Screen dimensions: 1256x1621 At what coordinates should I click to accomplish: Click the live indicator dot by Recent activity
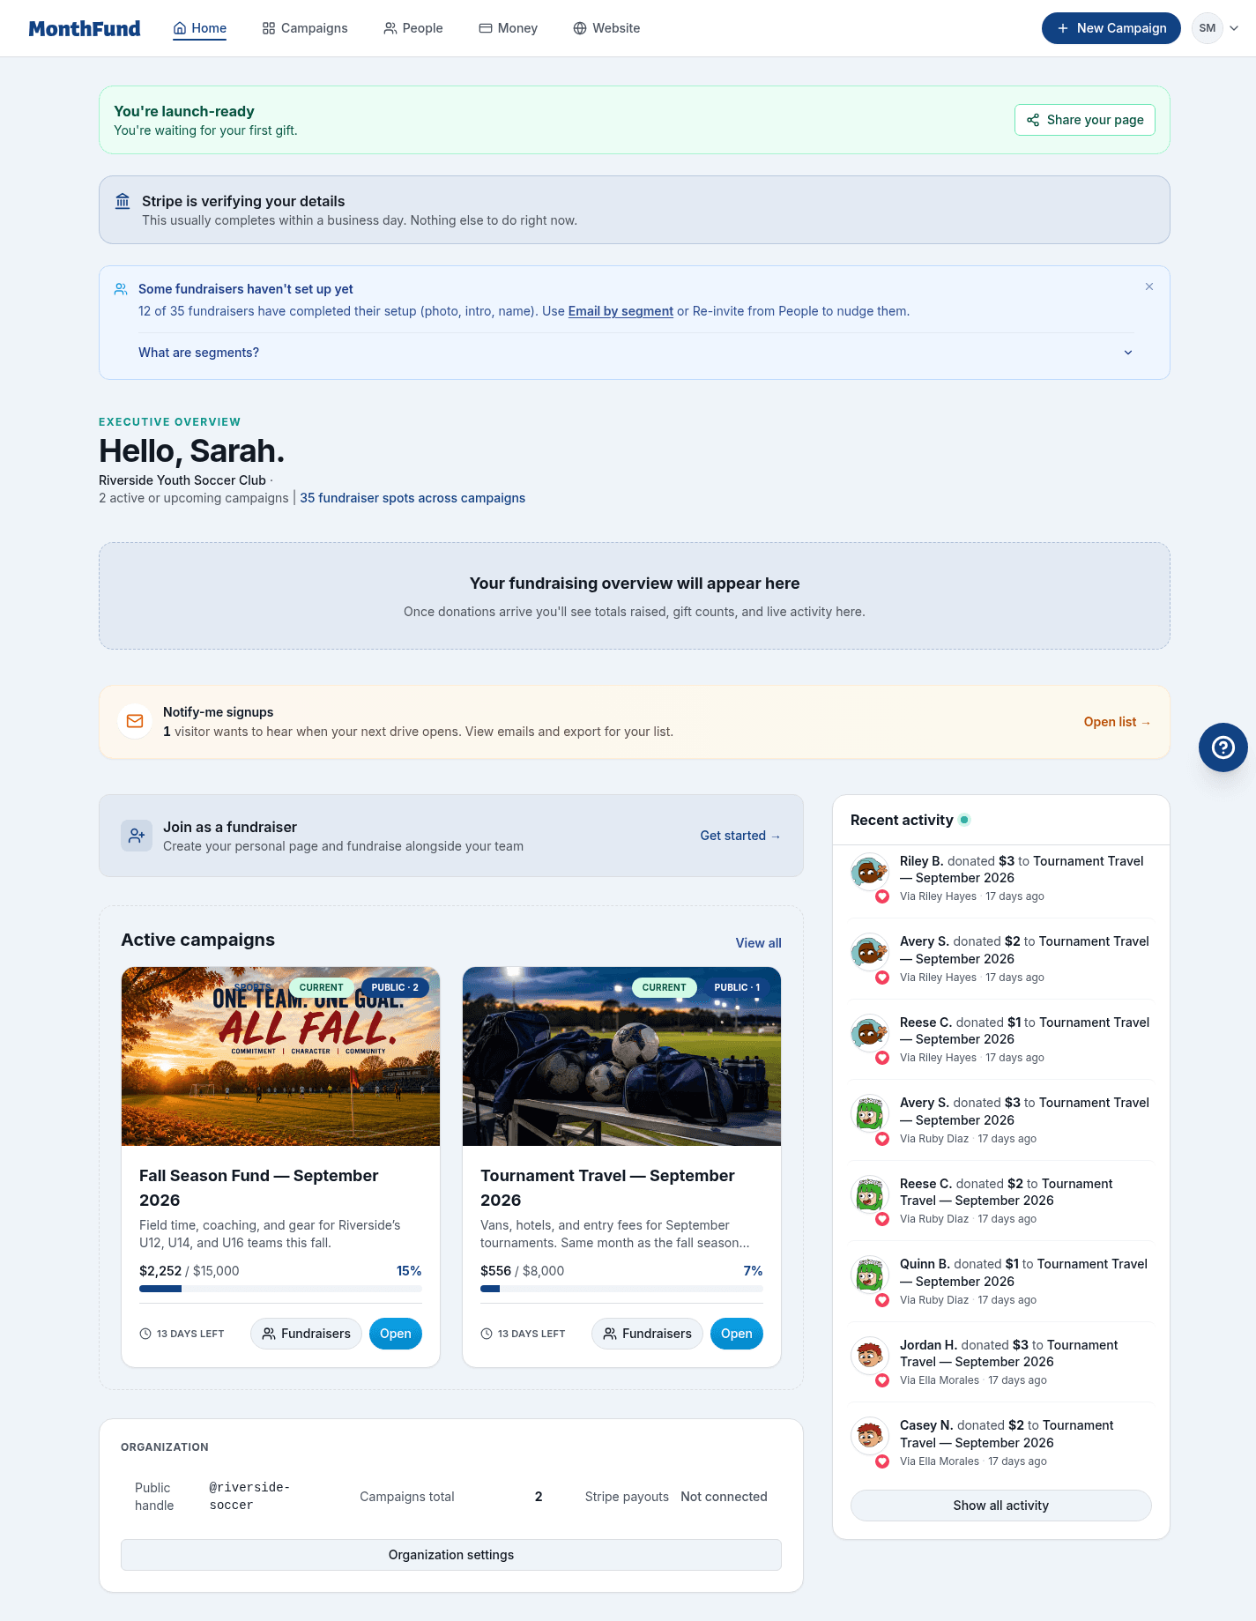pos(964,820)
